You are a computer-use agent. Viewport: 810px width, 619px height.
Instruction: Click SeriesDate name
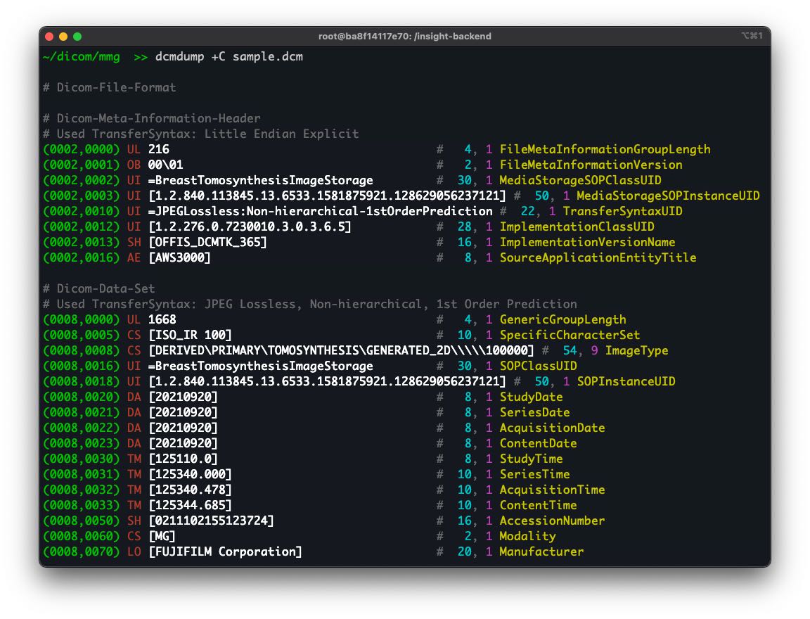pos(534,413)
